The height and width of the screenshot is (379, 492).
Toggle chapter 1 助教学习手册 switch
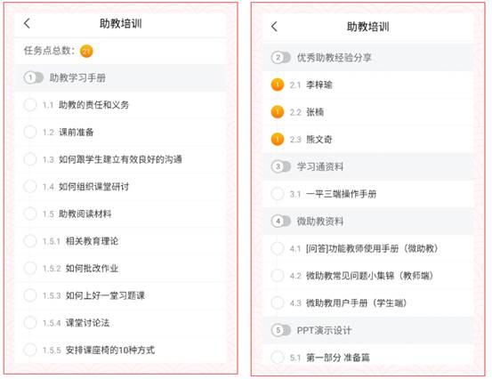34,77
